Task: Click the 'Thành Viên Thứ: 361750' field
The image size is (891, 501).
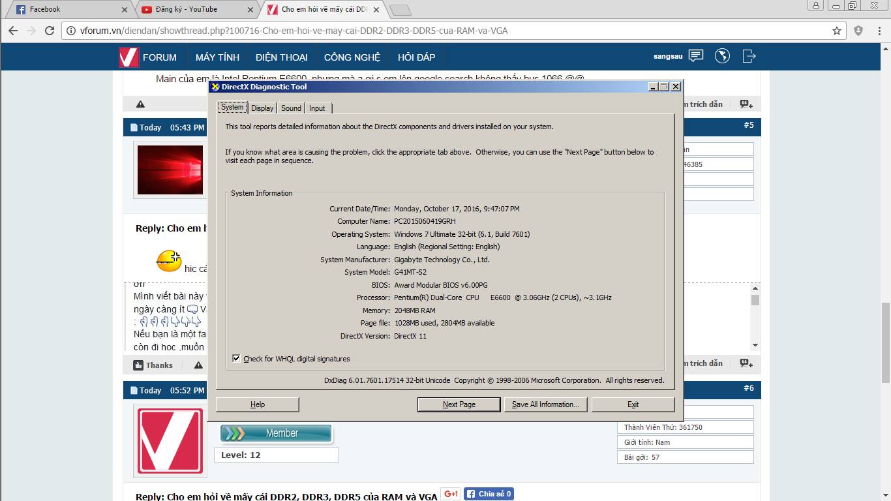Action: pos(686,427)
